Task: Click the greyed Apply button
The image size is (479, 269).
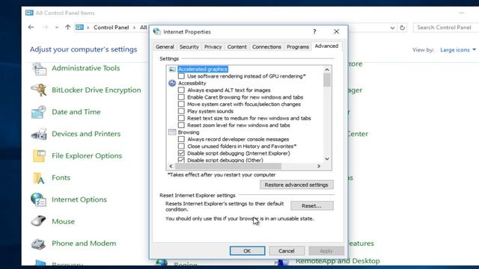Action: (326, 251)
